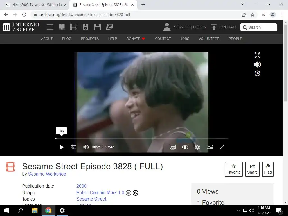Viewport: 288px width, 216px height.
Task: Open the tab search chevron
Action: (243, 4)
